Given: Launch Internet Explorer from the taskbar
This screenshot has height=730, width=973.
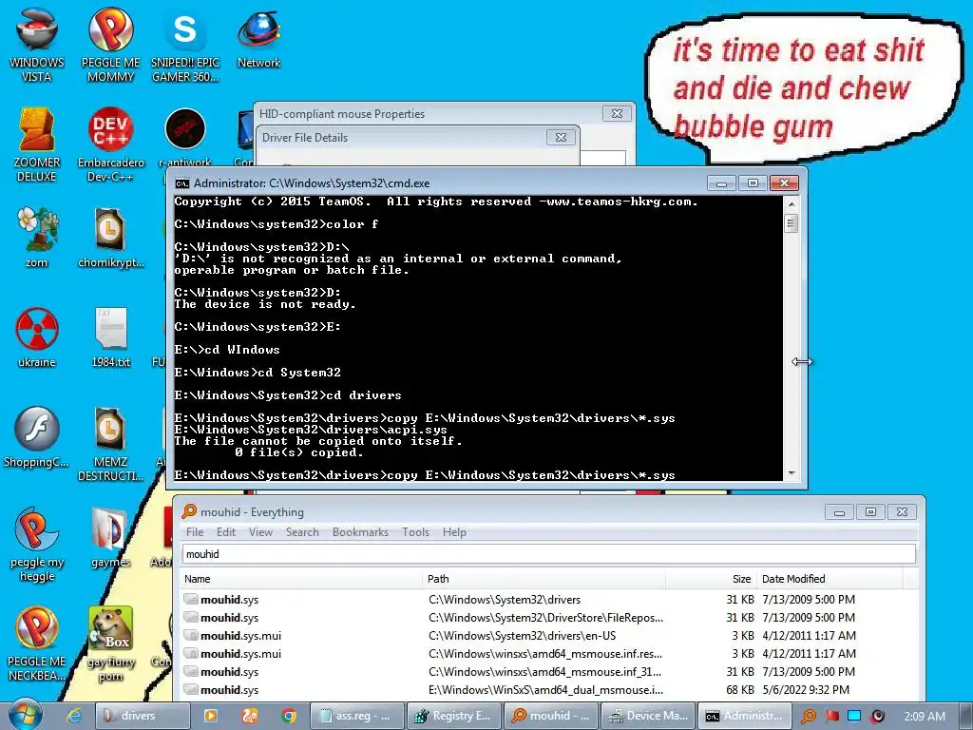Looking at the screenshot, I should 74,716.
